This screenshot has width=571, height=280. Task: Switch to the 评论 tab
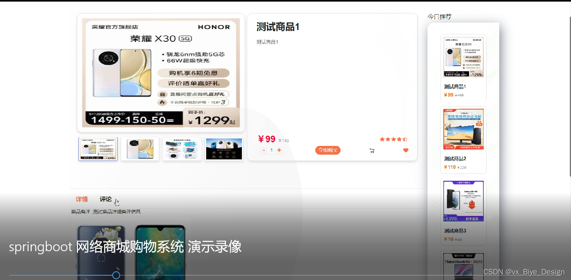pyautogui.click(x=106, y=199)
